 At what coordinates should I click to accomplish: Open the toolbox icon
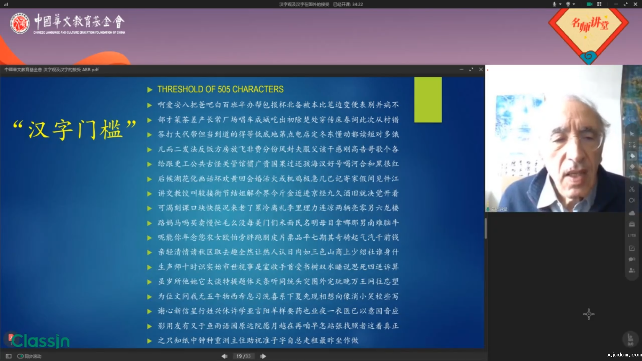point(632,224)
